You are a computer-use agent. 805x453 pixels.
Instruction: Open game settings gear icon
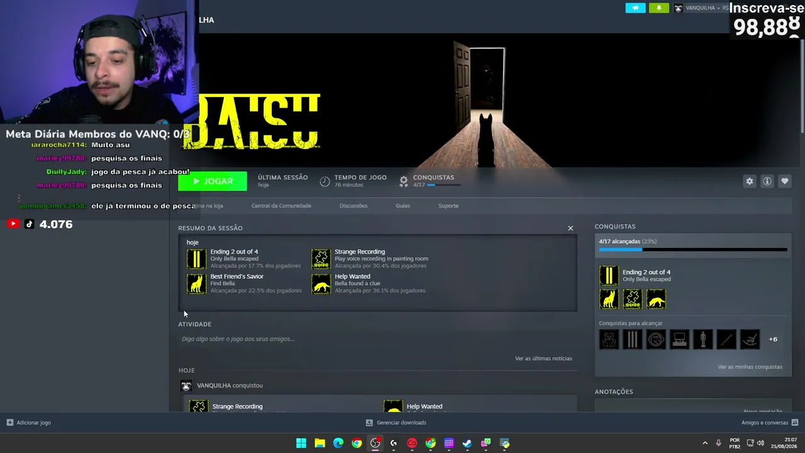click(750, 181)
